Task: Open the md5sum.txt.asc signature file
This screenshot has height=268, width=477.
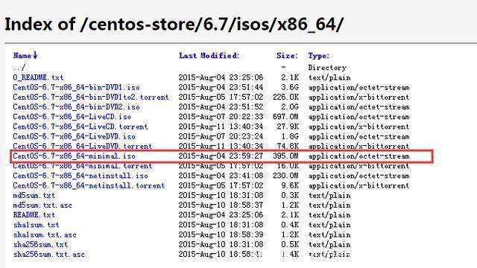Action: [42, 205]
